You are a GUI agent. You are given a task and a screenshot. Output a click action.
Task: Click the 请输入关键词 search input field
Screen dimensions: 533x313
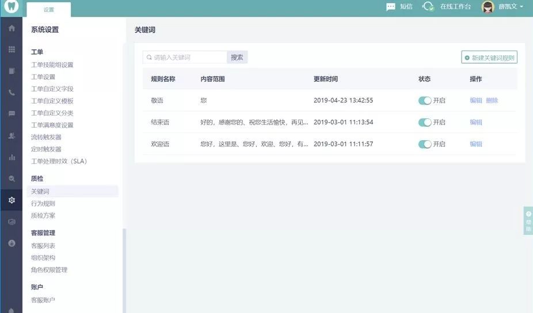185,57
